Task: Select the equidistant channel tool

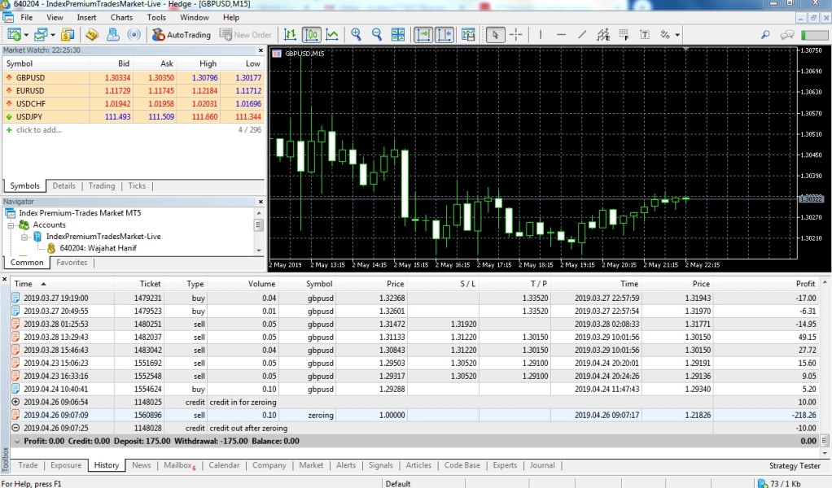Action: pos(602,35)
